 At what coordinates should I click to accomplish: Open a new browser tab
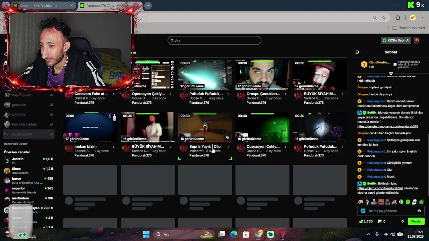(x=148, y=6)
